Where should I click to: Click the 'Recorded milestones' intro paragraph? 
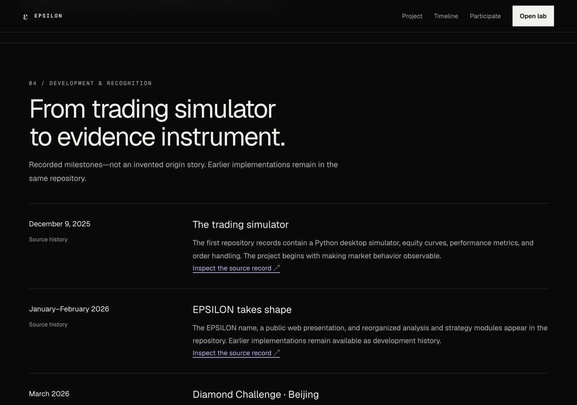pos(183,171)
